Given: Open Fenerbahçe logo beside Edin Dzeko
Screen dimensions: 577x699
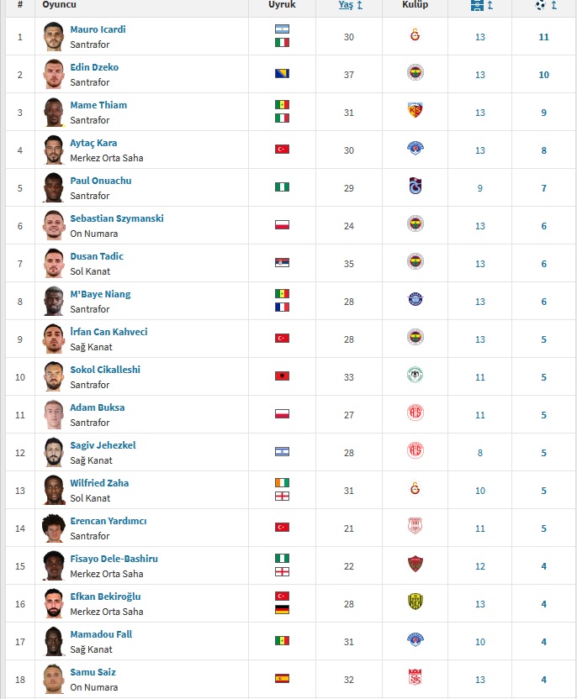Looking at the screenshot, I should coord(415,72).
